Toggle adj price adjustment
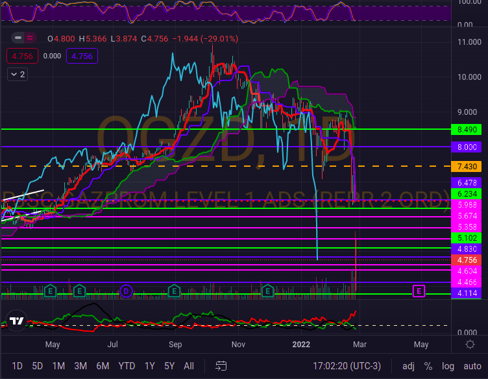The image size is (488, 379). [x=408, y=366]
